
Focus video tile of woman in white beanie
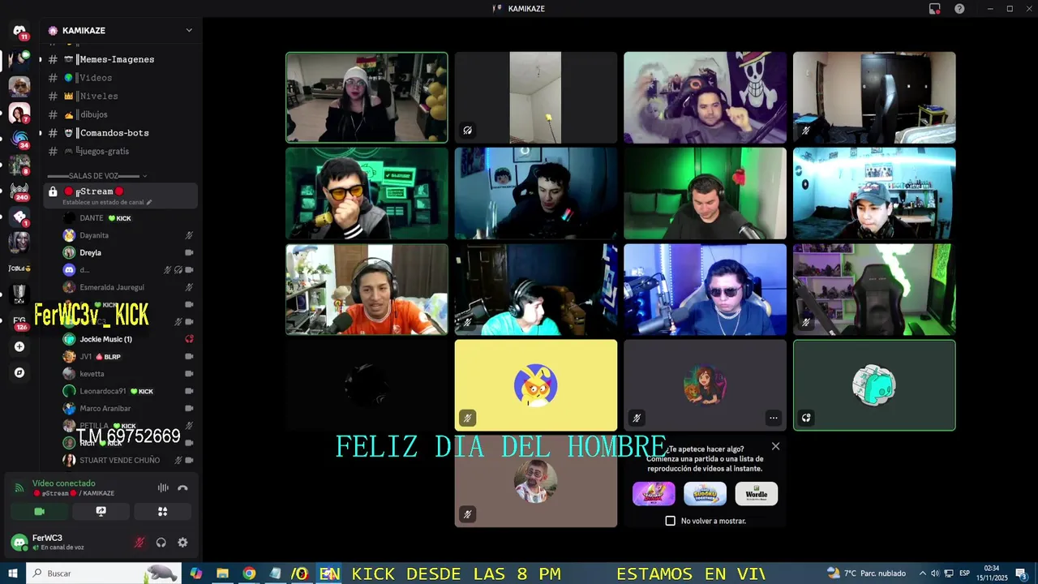pos(367,97)
